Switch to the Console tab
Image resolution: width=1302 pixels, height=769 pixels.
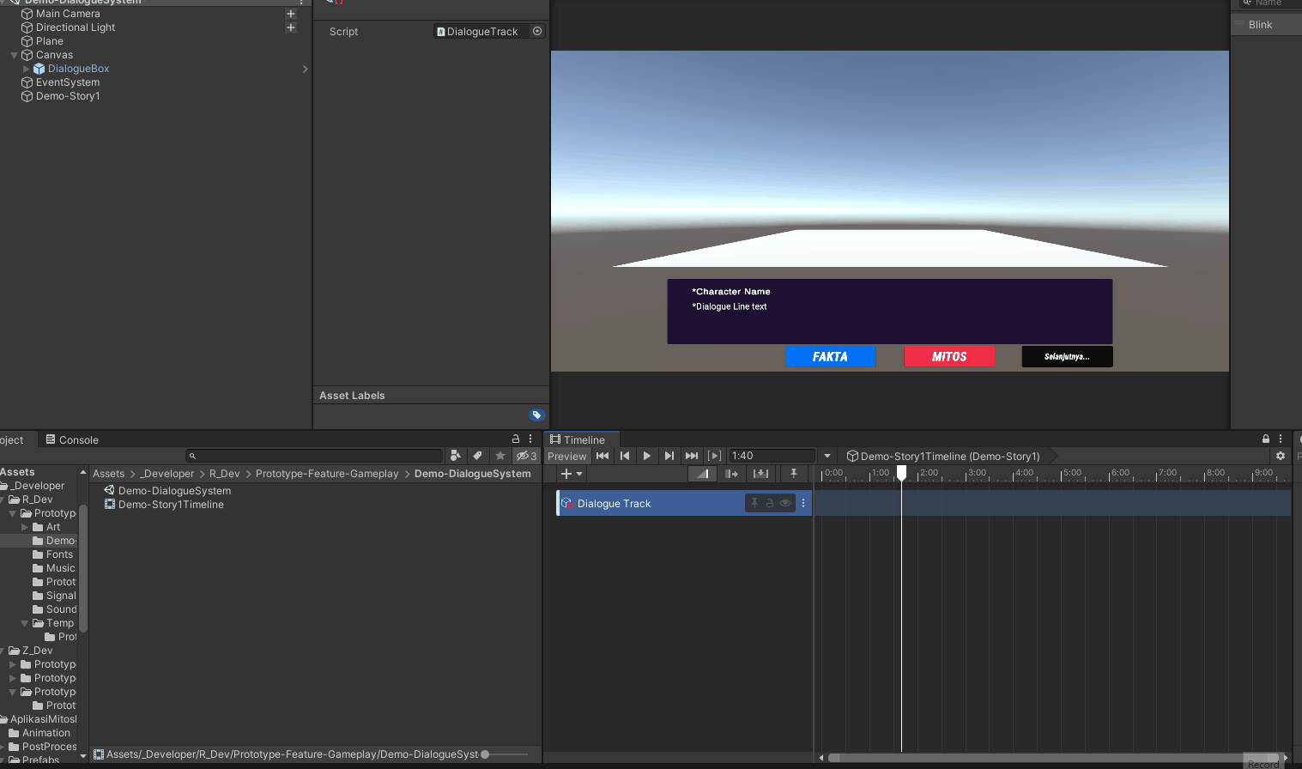72,439
